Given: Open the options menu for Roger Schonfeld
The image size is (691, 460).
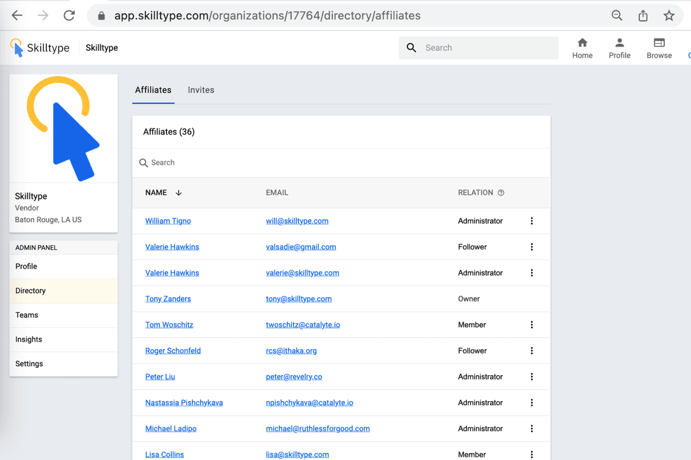Looking at the screenshot, I should pos(532,351).
